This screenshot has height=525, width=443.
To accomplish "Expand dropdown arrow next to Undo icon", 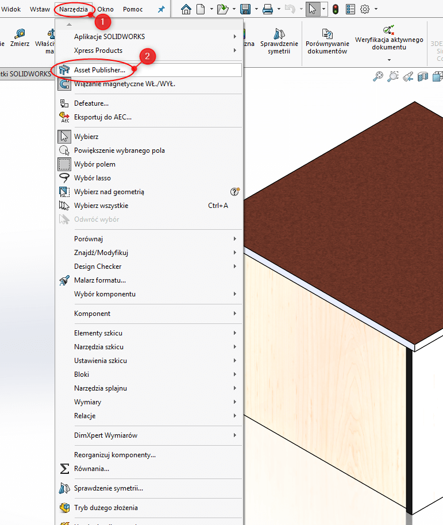I will click(301, 9).
